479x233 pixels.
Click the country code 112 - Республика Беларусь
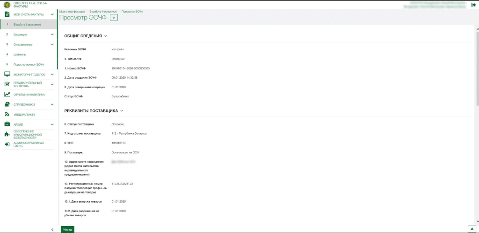130,134
